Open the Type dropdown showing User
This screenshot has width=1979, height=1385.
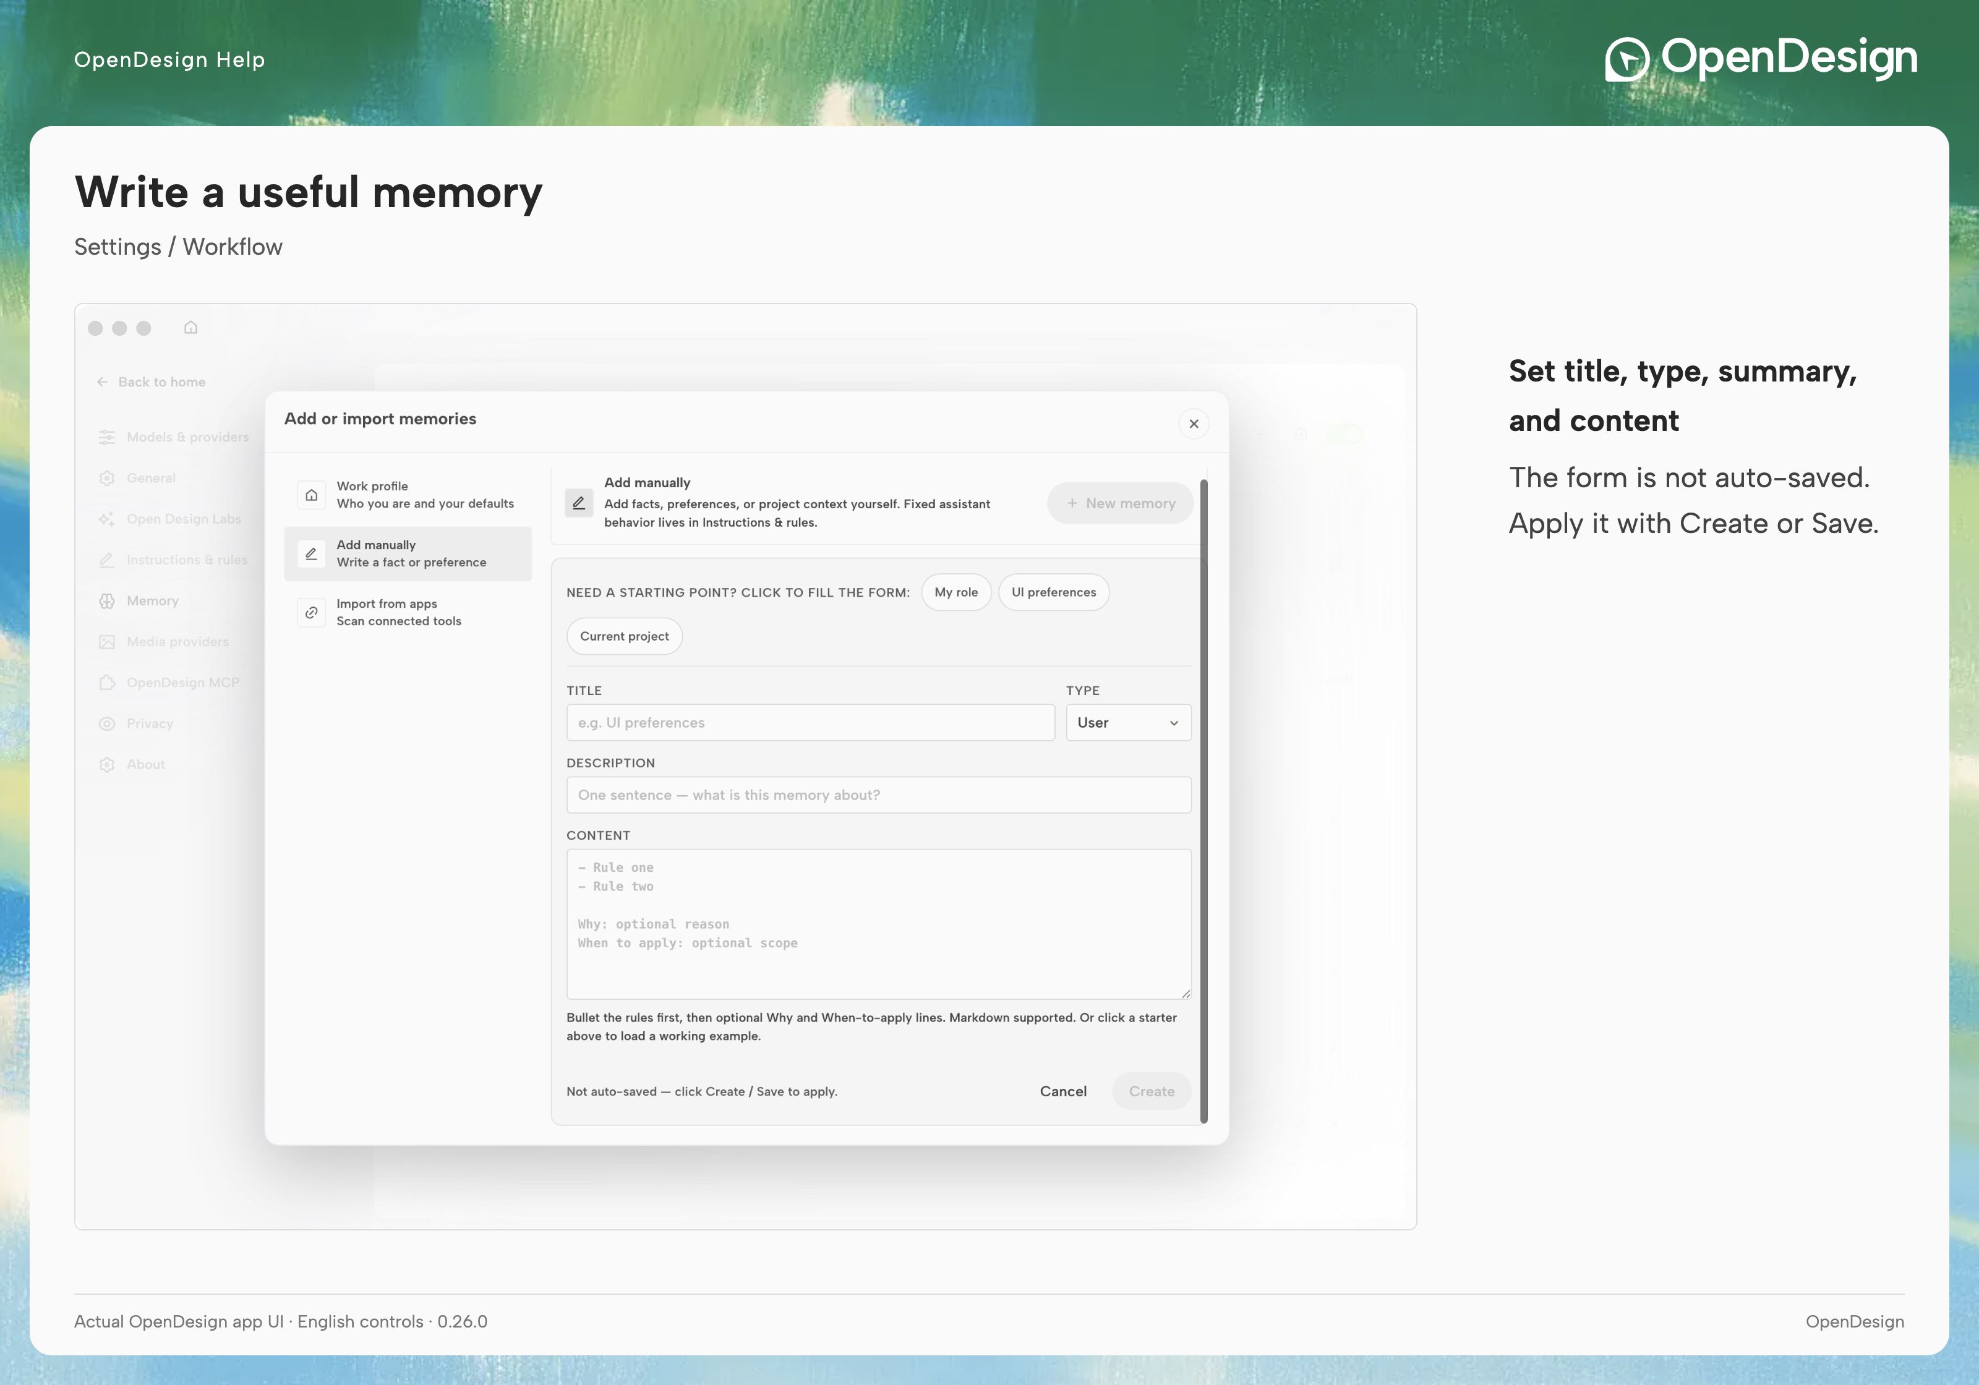tap(1128, 722)
